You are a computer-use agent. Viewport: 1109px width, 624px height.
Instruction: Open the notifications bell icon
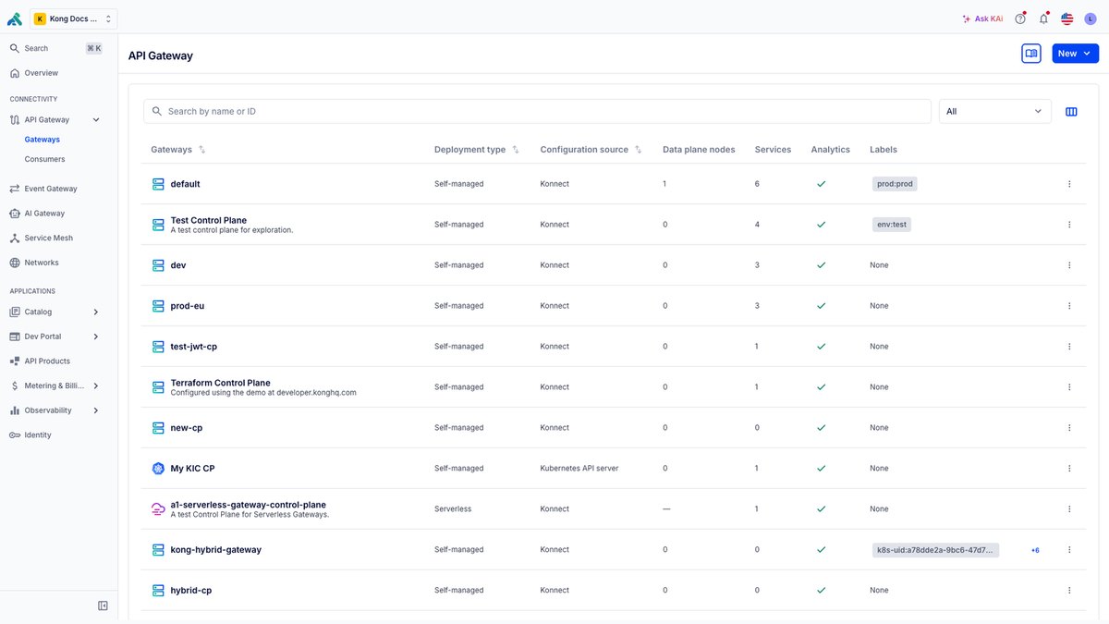1043,18
